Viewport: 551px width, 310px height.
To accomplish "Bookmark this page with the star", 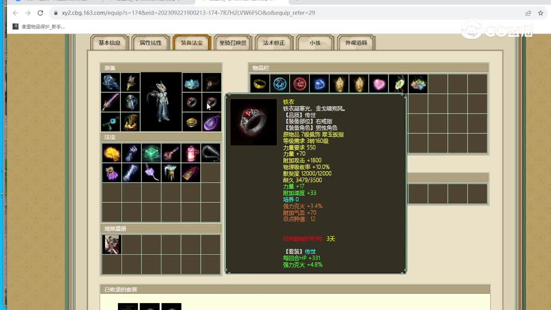I will 541,13.
